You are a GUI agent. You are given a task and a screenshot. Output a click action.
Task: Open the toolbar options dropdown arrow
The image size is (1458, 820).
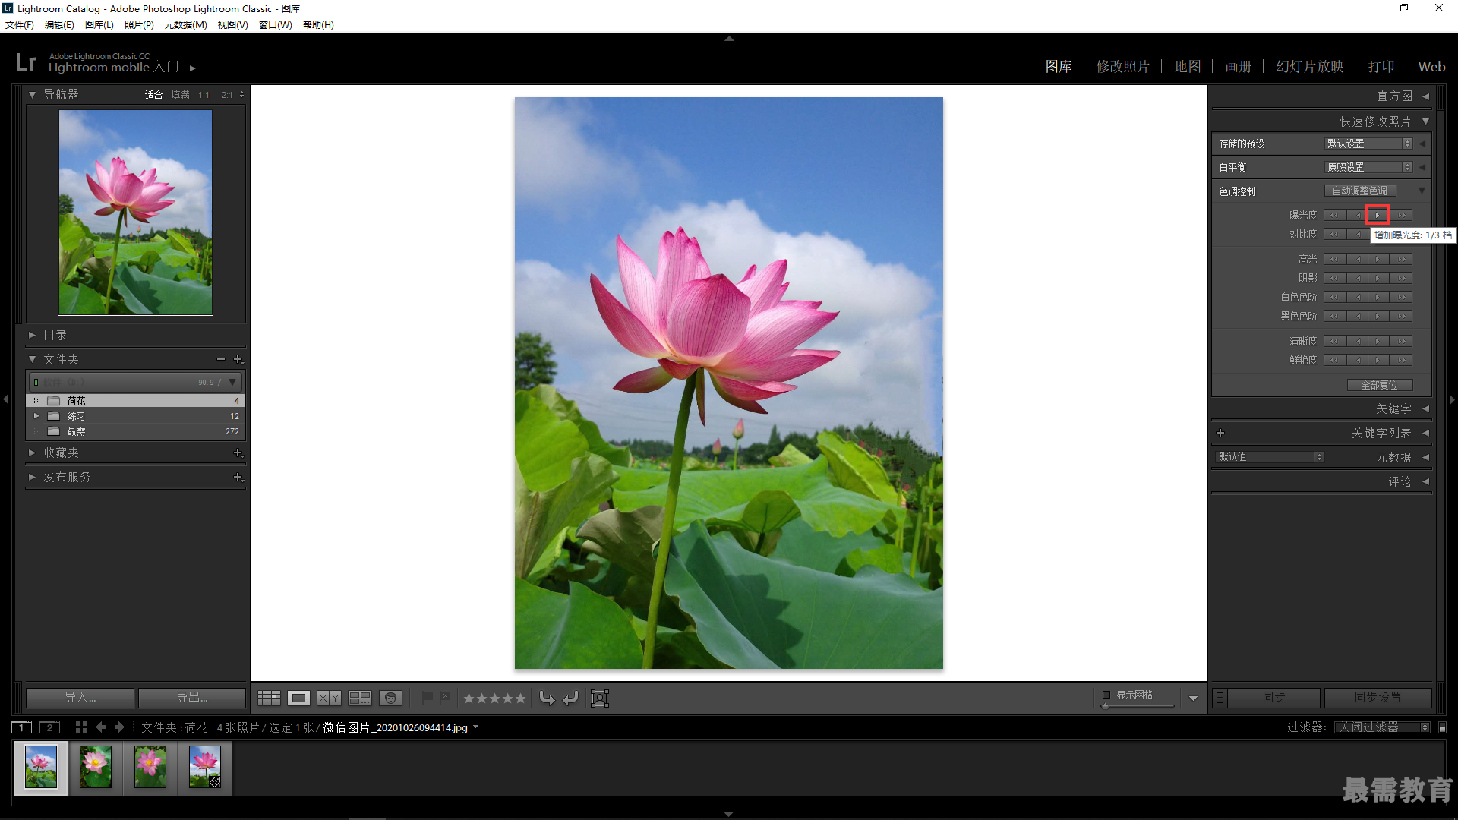coord(1193,698)
